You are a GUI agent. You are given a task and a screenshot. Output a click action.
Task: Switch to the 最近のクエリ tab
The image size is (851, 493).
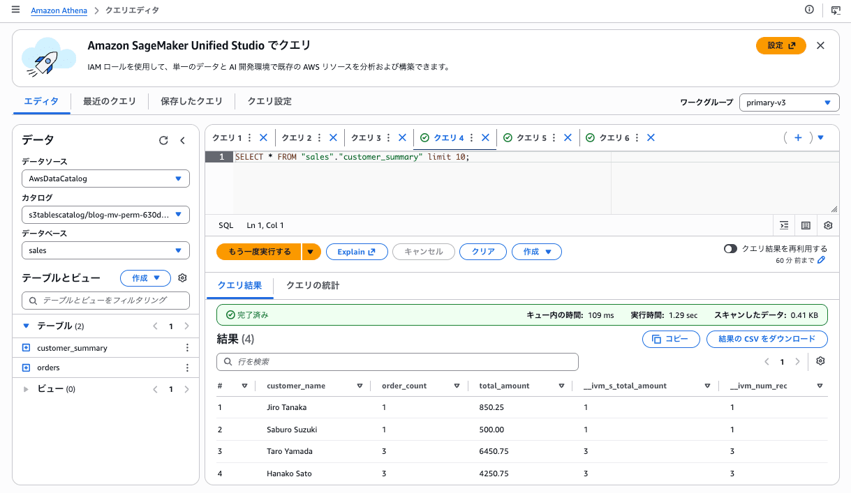pos(110,101)
